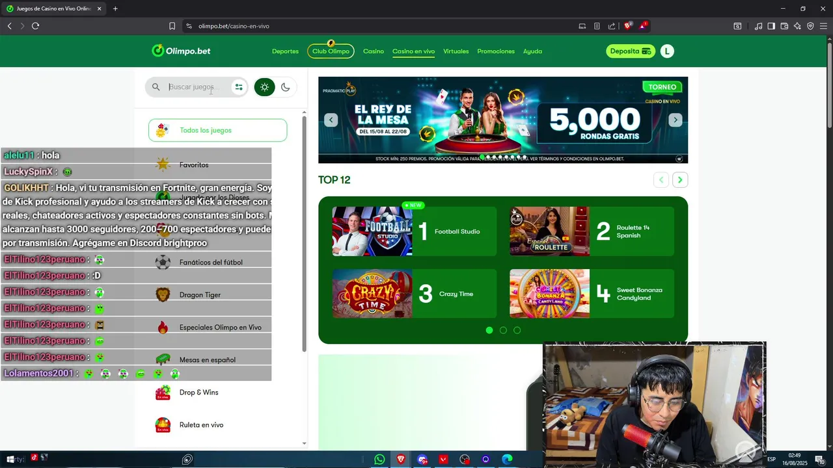Click the Olimpo.bet logo
The height and width of the screenshot is (468, 833).
[181, 51]
